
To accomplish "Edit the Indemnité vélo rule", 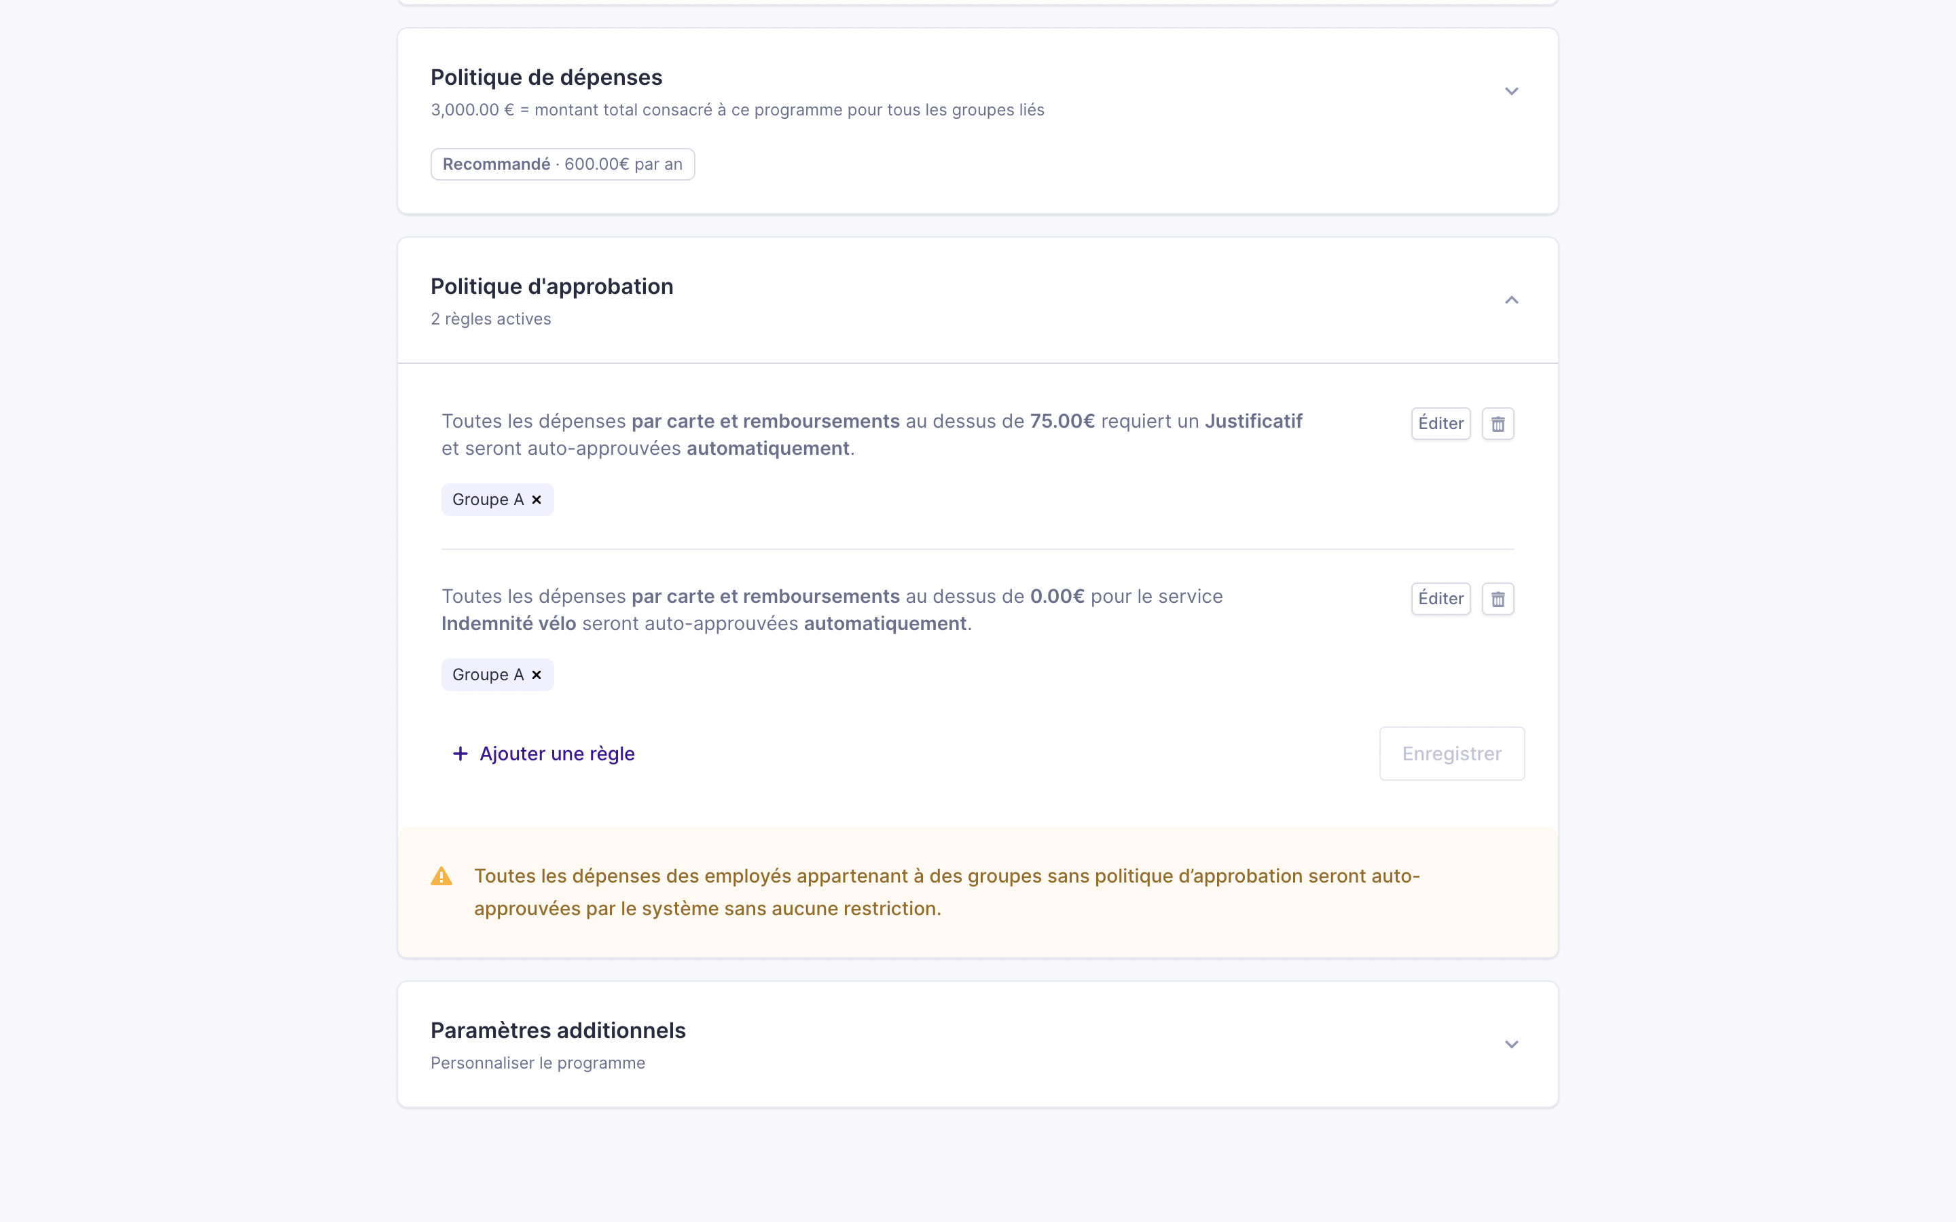I will point(1441,599).
